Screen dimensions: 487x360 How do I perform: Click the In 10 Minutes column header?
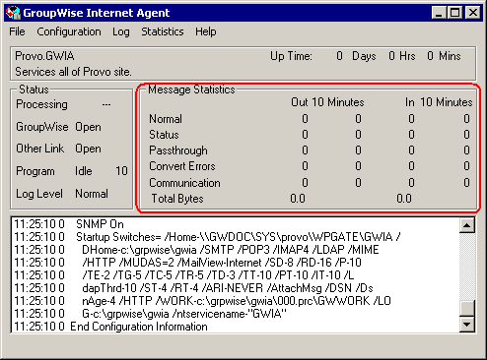[439, 102]
